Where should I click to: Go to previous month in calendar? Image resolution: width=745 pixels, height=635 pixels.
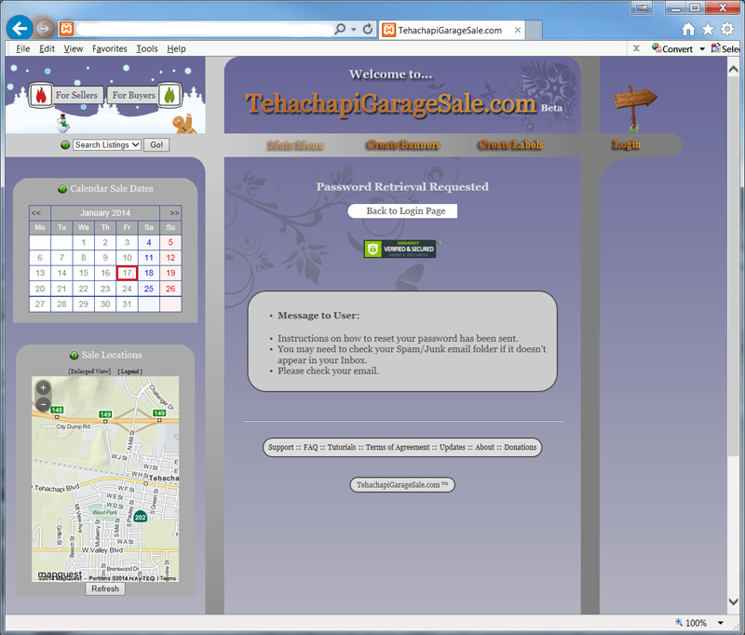click(36, 213)
